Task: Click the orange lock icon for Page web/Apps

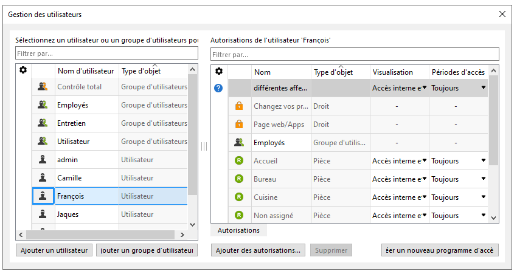Action: coord(239,125)
